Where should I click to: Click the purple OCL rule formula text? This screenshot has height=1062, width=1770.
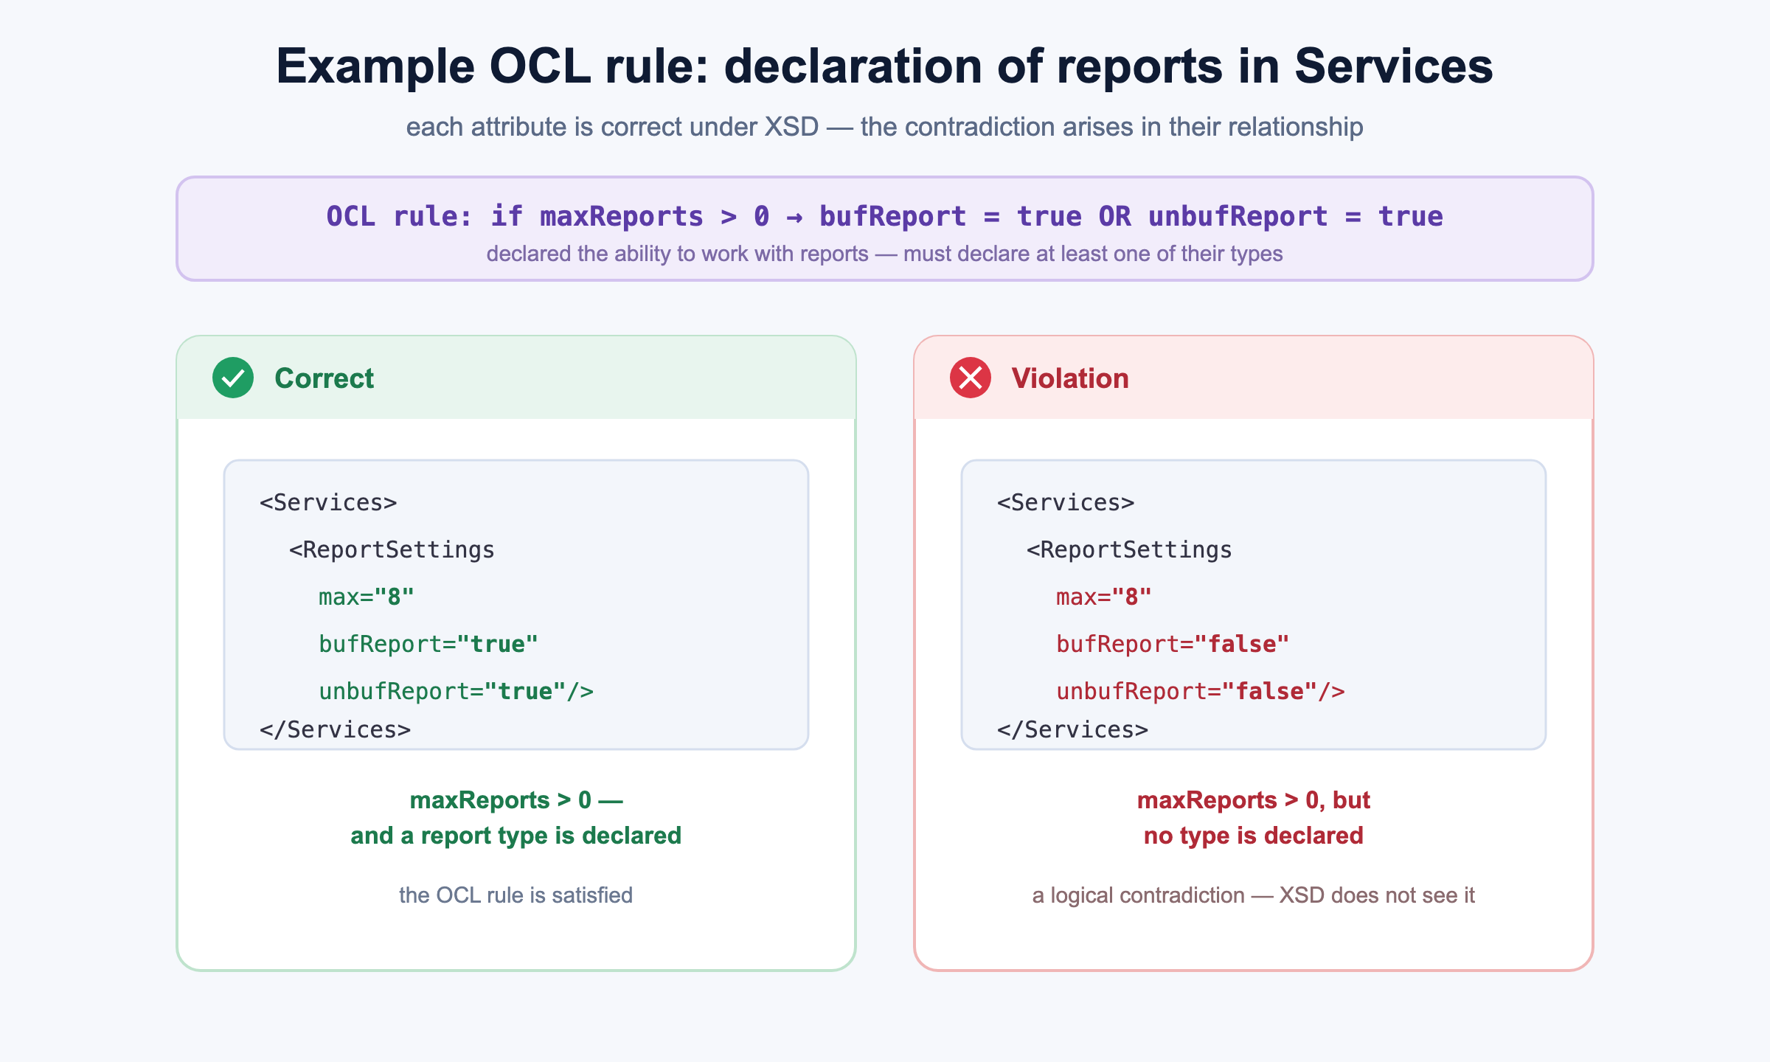[x=884, y=216]
